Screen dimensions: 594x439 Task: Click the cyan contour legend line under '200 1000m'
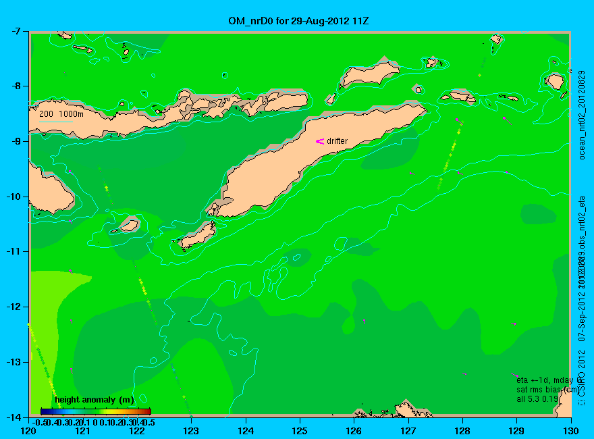tap(55, 122)
